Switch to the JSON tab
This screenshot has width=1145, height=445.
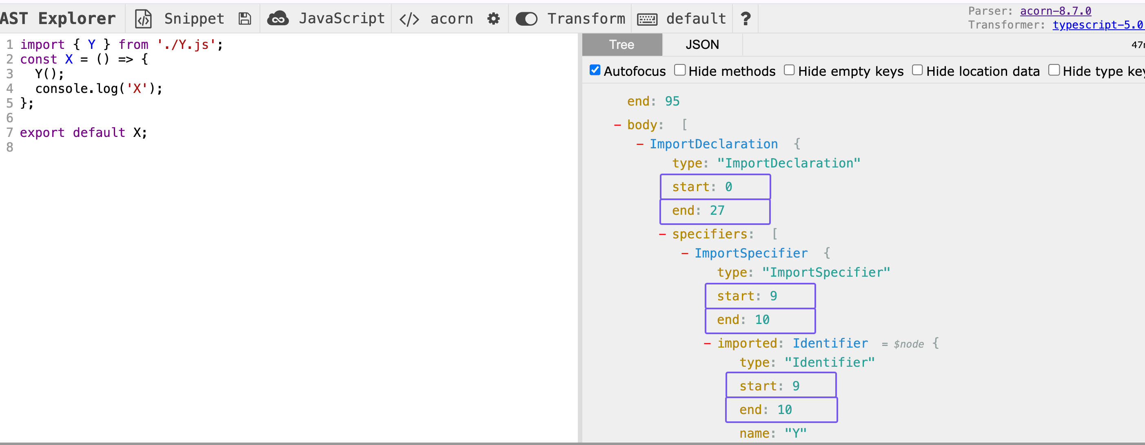702,45
